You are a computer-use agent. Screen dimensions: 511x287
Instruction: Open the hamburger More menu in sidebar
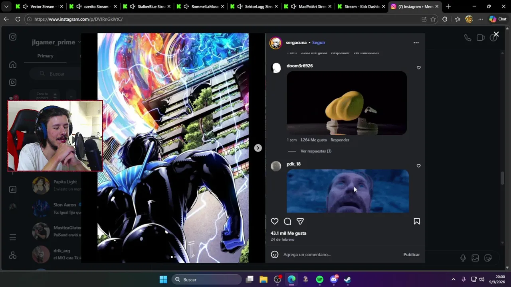click(x=13, y=237)
